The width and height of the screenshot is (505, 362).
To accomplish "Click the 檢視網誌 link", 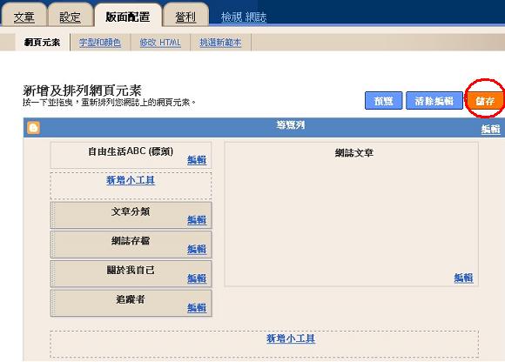I will point(244,17).
